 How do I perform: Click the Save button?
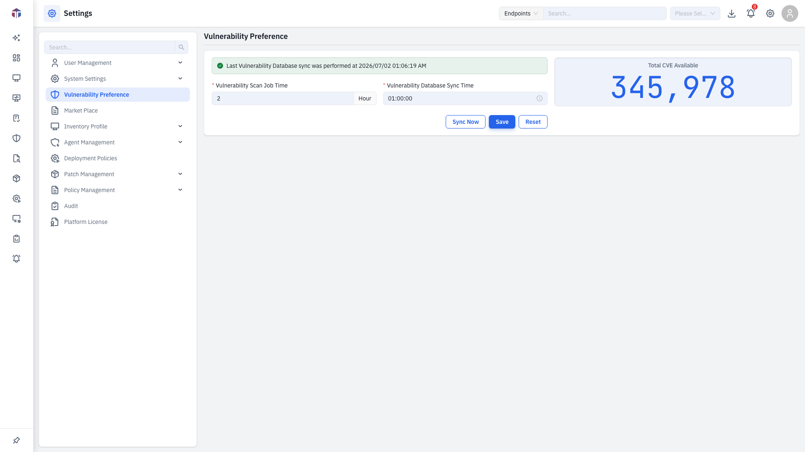[502, 122]
